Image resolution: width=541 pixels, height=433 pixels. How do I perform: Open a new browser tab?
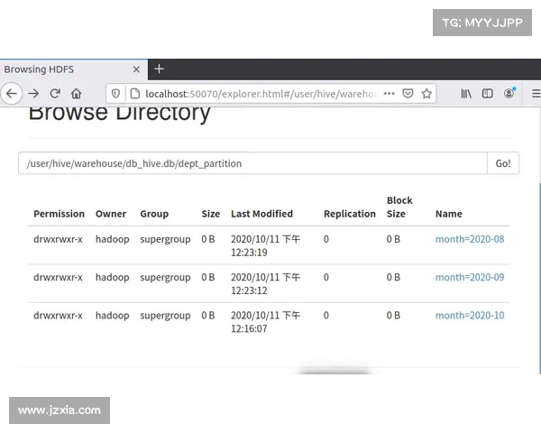pos(160,69)
